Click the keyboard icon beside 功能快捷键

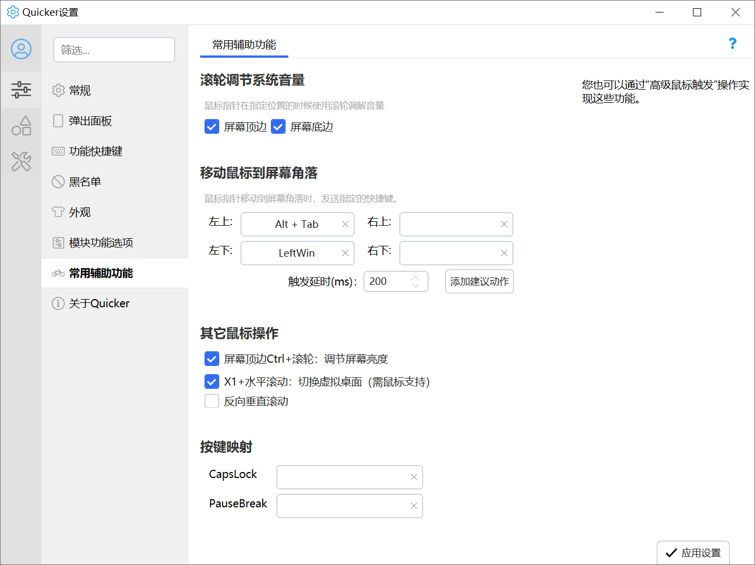click(x=58, y=151)
